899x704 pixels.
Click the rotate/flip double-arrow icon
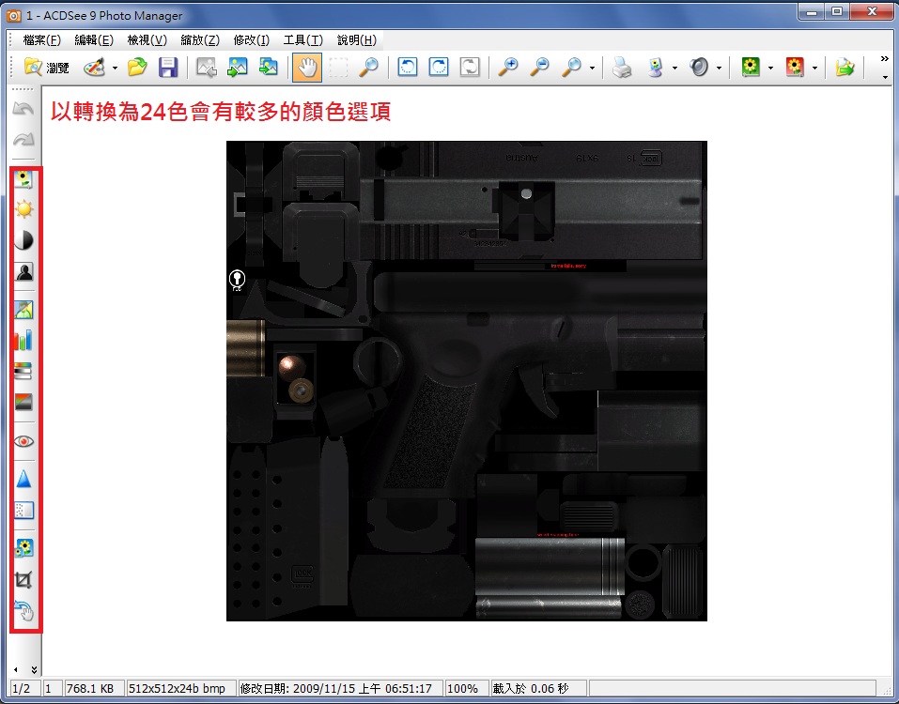[x=470, y=68]
